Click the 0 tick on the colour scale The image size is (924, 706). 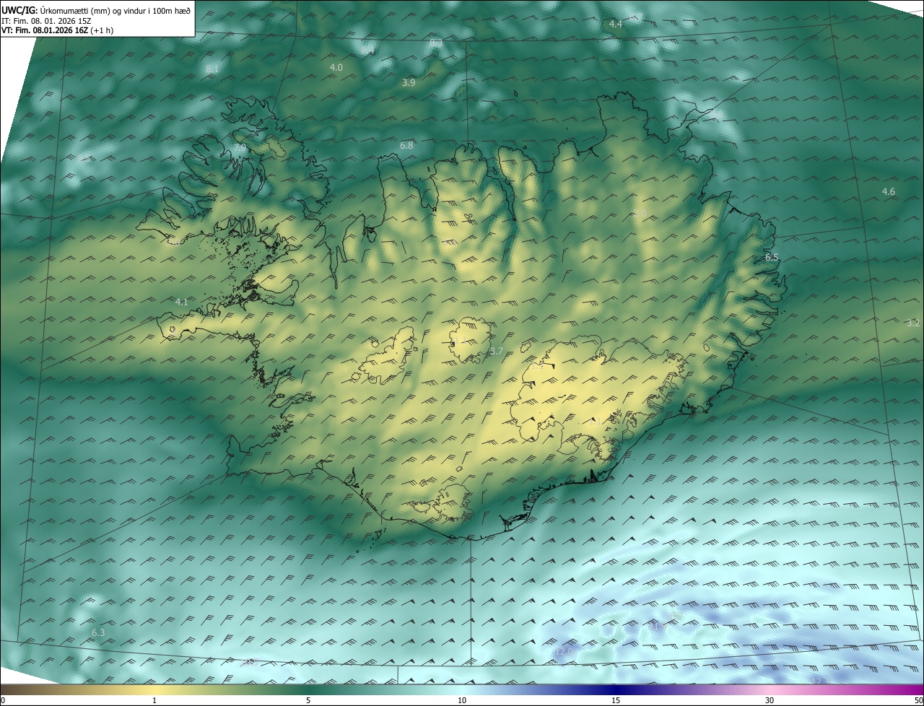pyautogui.click(x=2, y=700)
